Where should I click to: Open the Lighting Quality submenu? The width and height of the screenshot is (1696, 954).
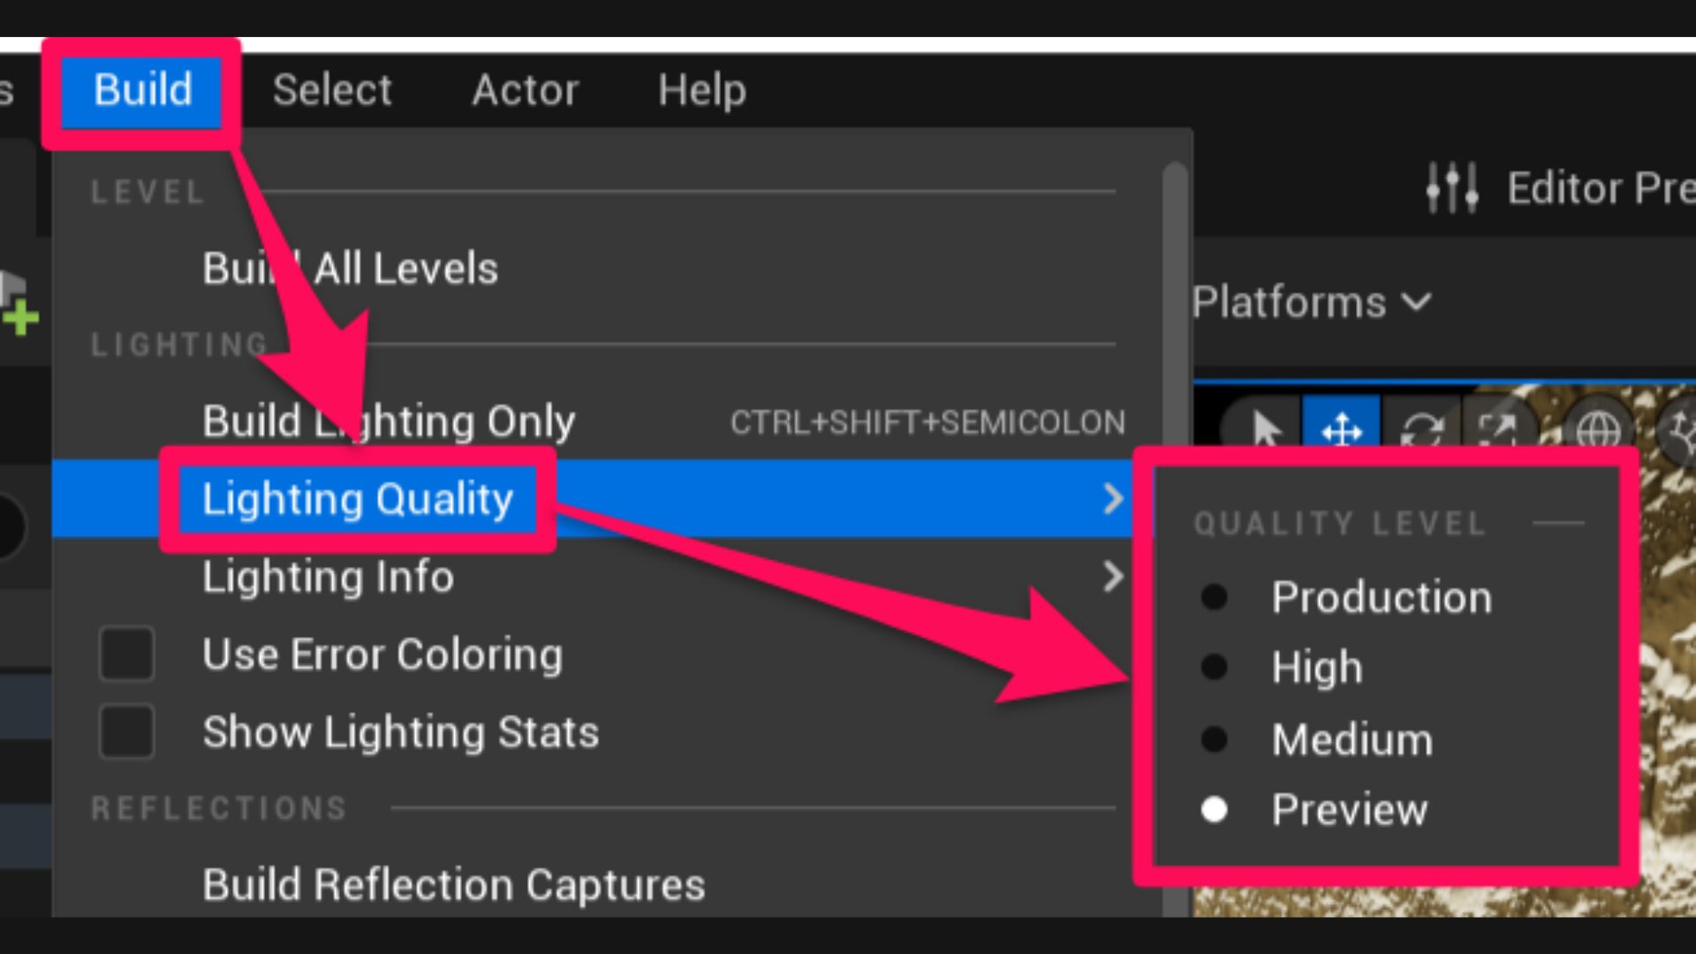[358, 499]
